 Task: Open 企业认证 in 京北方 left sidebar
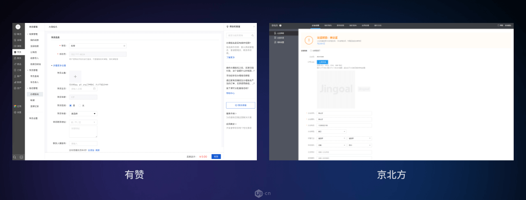[x=280, y=37]
